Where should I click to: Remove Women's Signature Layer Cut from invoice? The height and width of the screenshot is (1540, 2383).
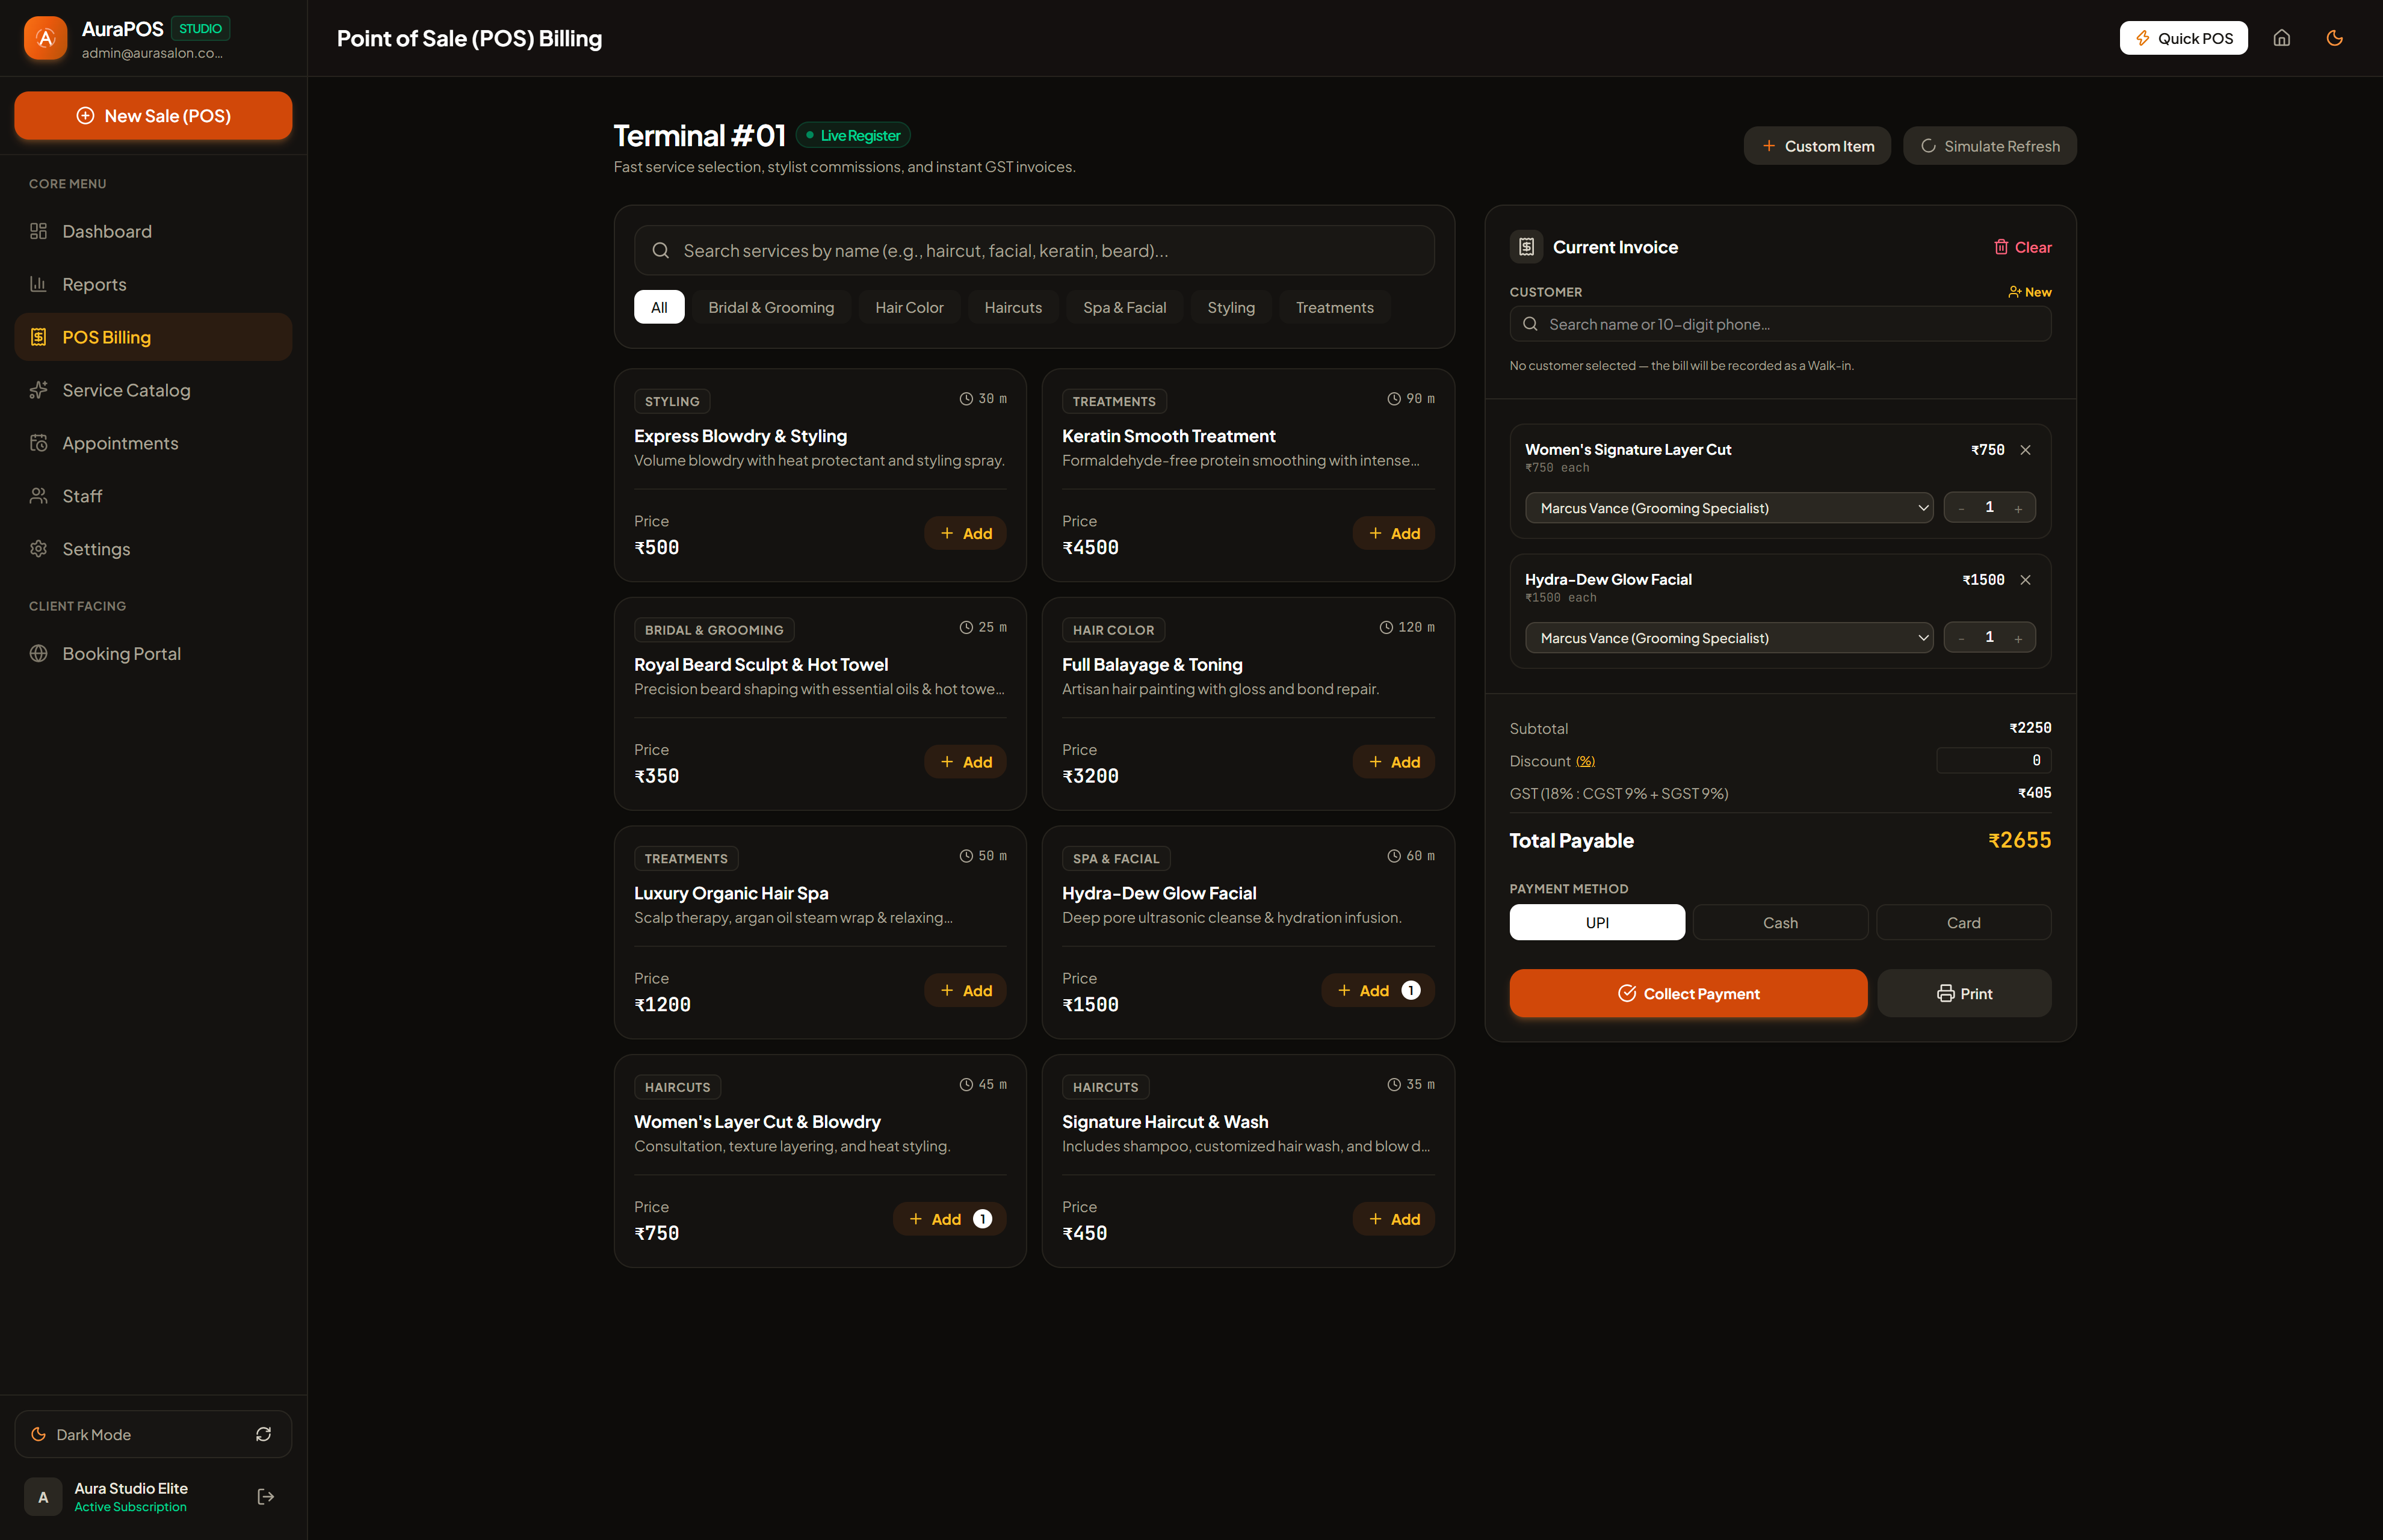(2025, 450)
